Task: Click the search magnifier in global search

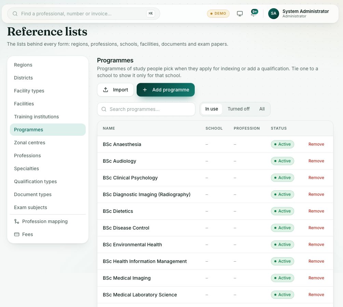Action: (15, 14)
